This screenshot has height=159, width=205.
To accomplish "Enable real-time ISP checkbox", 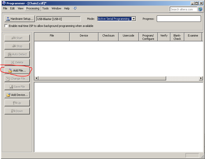I will 6,26.
